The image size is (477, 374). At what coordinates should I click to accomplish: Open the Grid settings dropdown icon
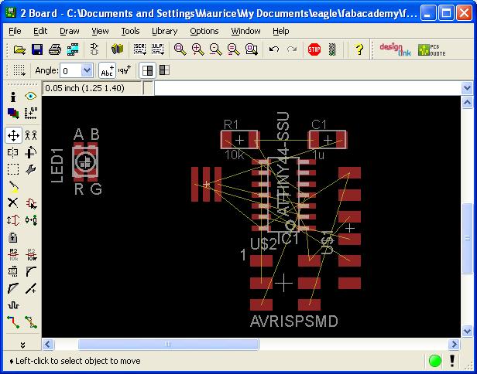(x=19, y=70)
